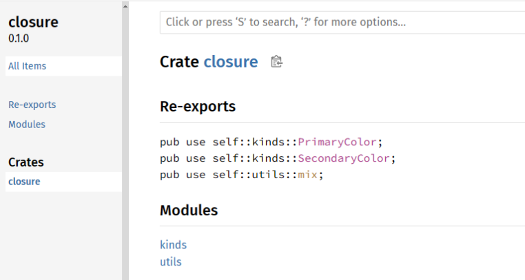Open the closure sidebar title link

tap(33, 23)
